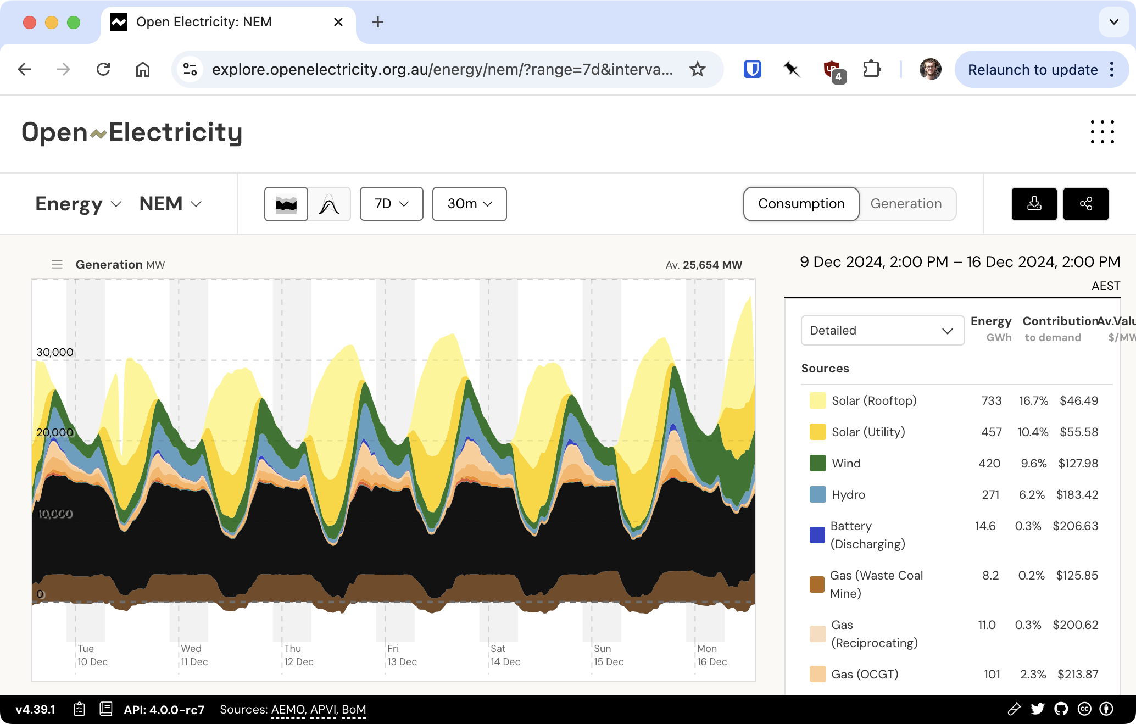Viewport: 1136px width, 724px height.
Task: Select the line curve chart view icon
Action: pyautogui.click(x=329, y=204)
